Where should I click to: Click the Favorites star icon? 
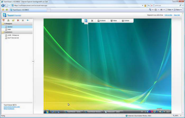coord(3,10)
